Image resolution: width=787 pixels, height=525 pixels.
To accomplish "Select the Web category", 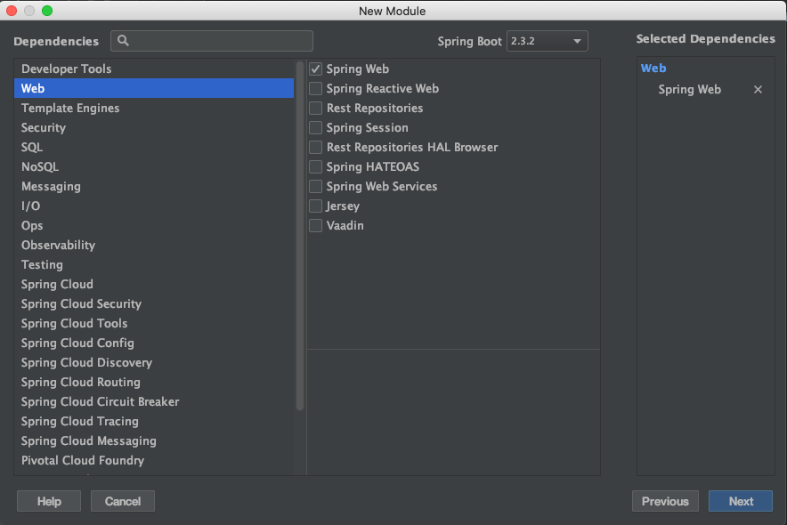I will click(x=154, y=88).
